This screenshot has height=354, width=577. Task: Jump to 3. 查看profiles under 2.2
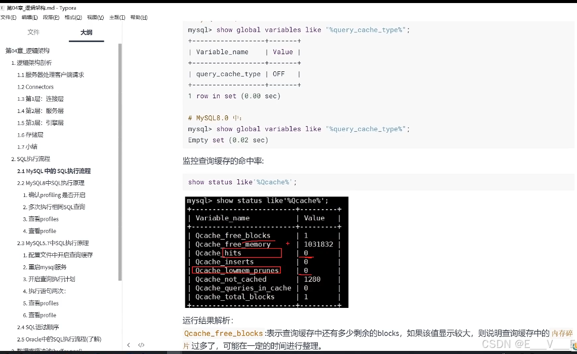click(x=40, y=219)
